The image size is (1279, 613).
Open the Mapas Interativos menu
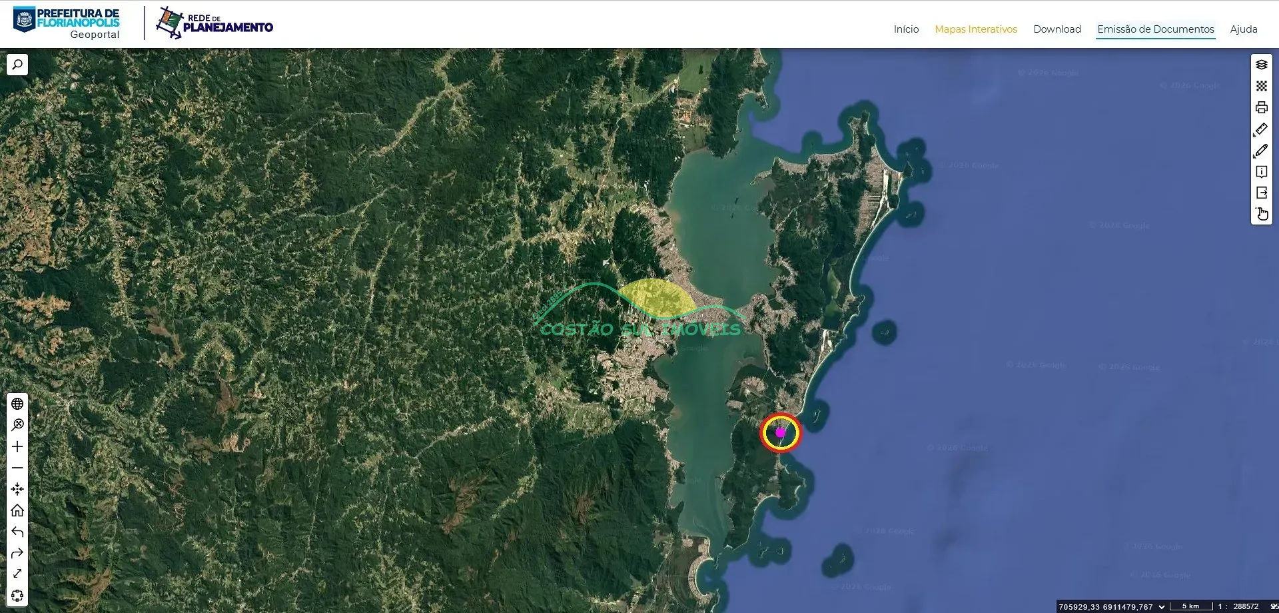tap(976, 29)
